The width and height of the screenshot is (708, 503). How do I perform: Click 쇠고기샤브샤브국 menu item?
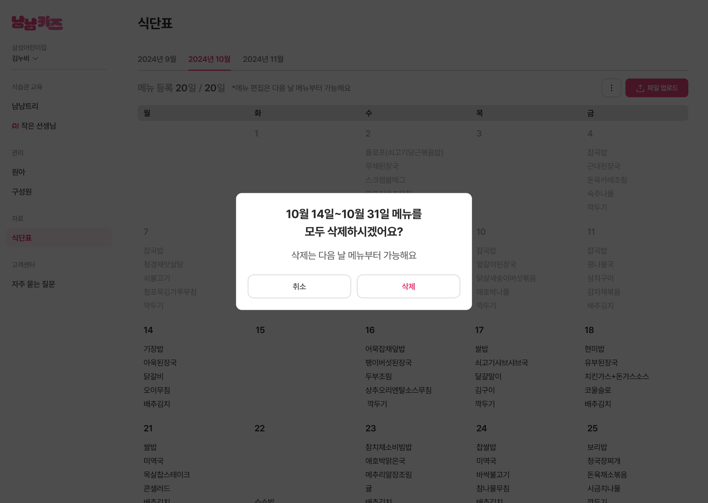[x=501, y=362]
